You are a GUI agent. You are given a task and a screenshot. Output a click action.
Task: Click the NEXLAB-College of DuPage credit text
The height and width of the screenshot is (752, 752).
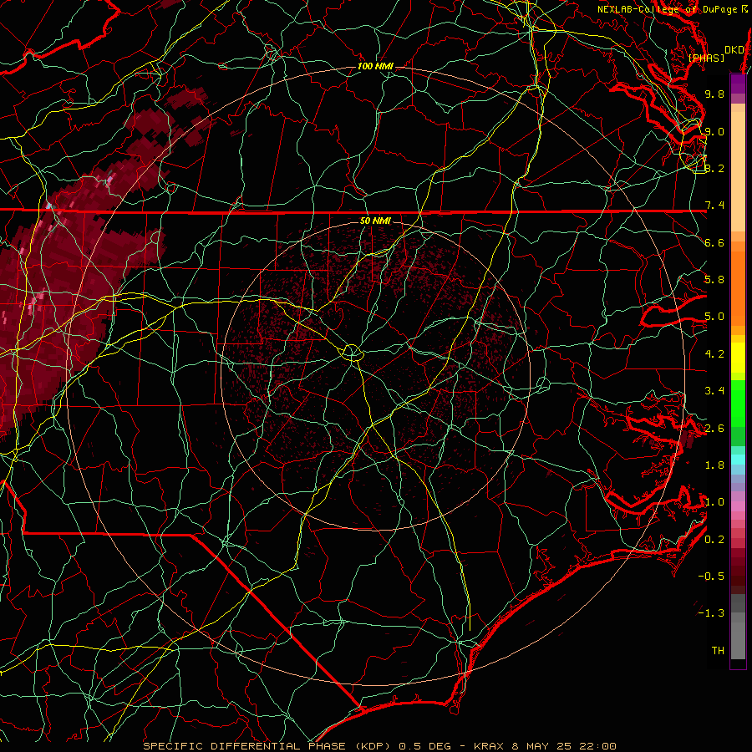point(673,9)
